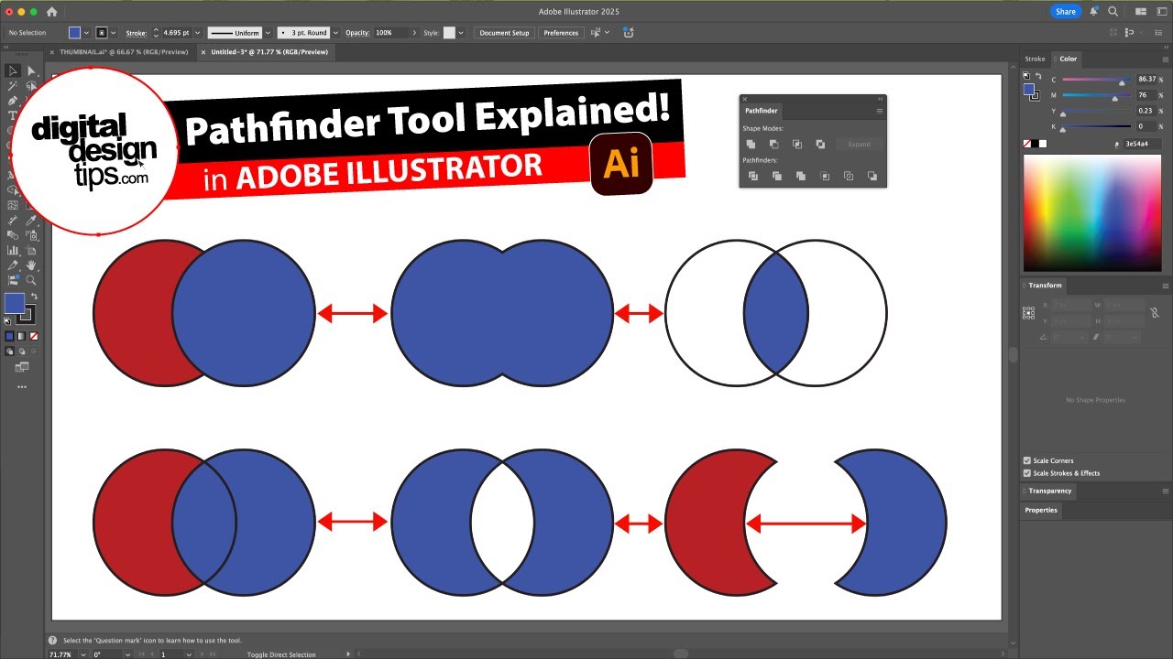This screenshot has height=659, width=1173.
Task: Open Edit Toolbar three-dots button
Action: tap(22, 387)
